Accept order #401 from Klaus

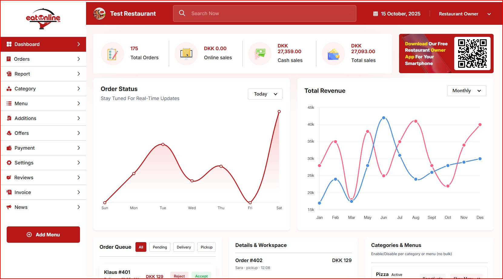coord(201,276)
